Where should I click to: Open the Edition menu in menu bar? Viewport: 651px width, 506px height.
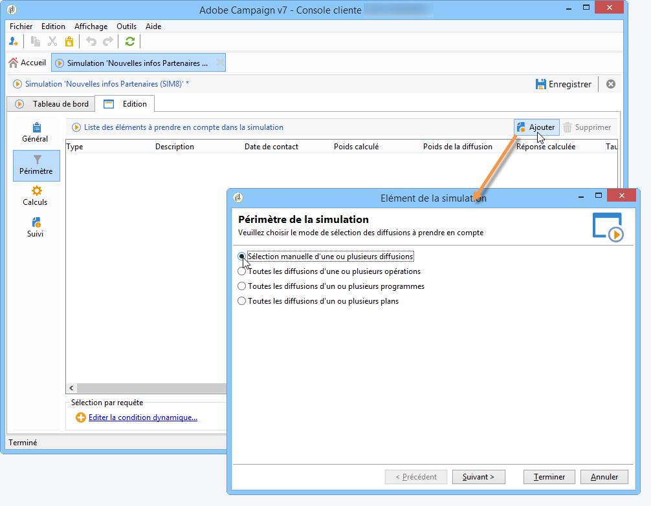(x=53, y=26)
